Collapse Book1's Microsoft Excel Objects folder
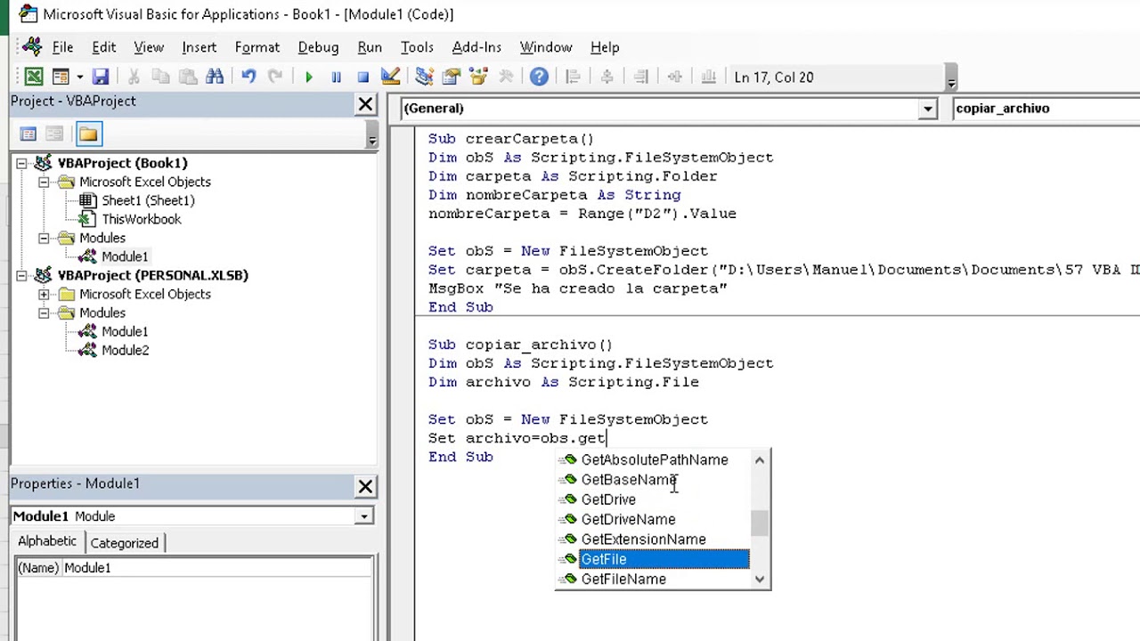1140x641 pixels. pyautogui.click(x=44, y=182)
